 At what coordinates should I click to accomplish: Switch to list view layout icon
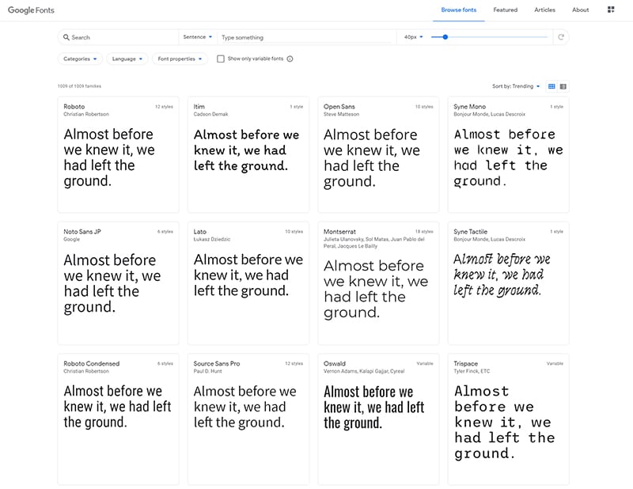pos(563,86)
